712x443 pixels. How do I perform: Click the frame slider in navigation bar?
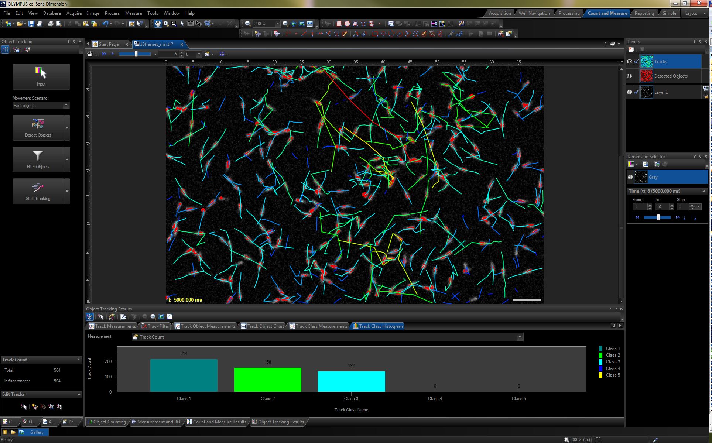135,54
